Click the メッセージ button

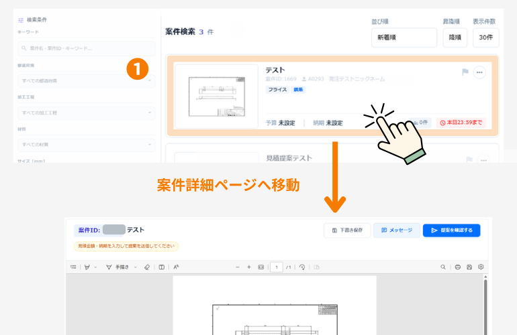click(x=397, y=230)
